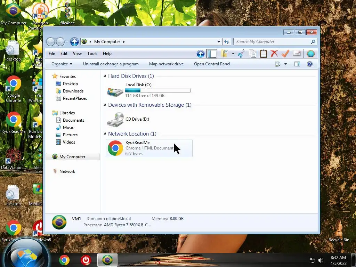Click the orange checkmark icon
The height and width of the screenshot is (267, 356).
click(x=285, y=54)
